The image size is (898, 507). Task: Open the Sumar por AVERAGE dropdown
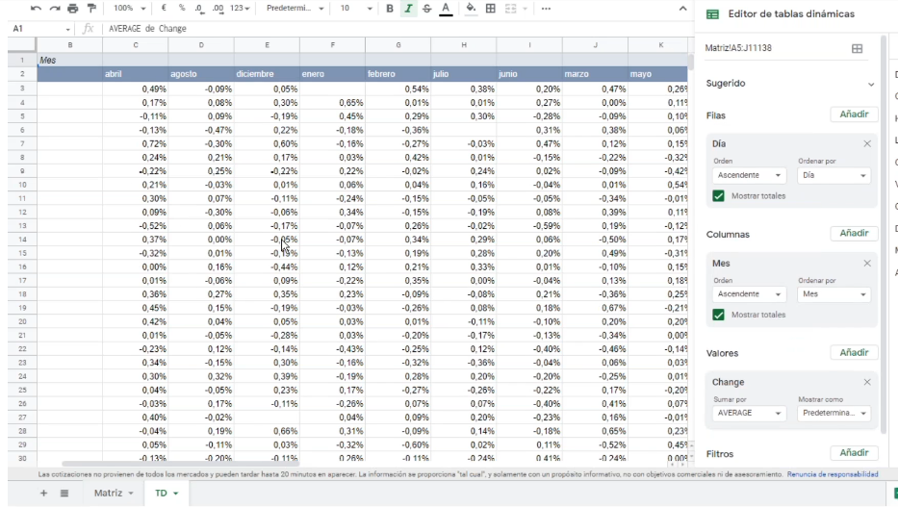(x=749, y=413)
